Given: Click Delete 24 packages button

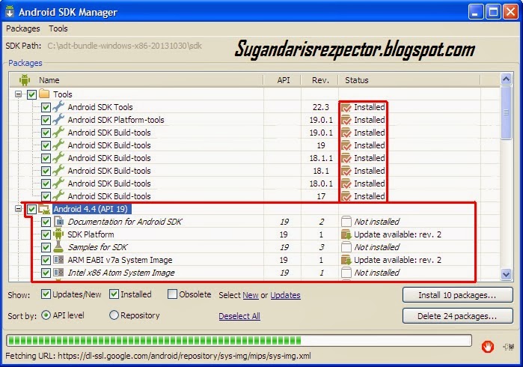Looking at the screenshot, I should [x=457, y=315].
